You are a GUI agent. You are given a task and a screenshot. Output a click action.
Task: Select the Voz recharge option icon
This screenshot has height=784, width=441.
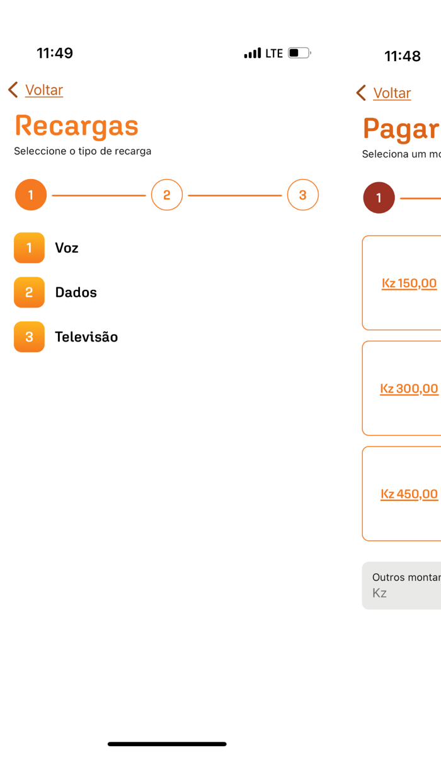click(29, 248)
